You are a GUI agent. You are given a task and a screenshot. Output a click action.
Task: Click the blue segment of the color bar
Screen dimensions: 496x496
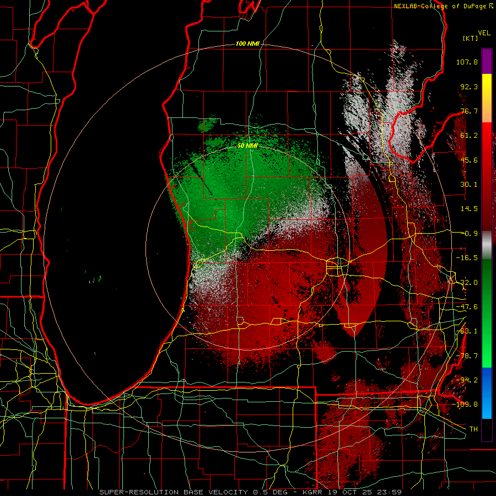point(487,393)
